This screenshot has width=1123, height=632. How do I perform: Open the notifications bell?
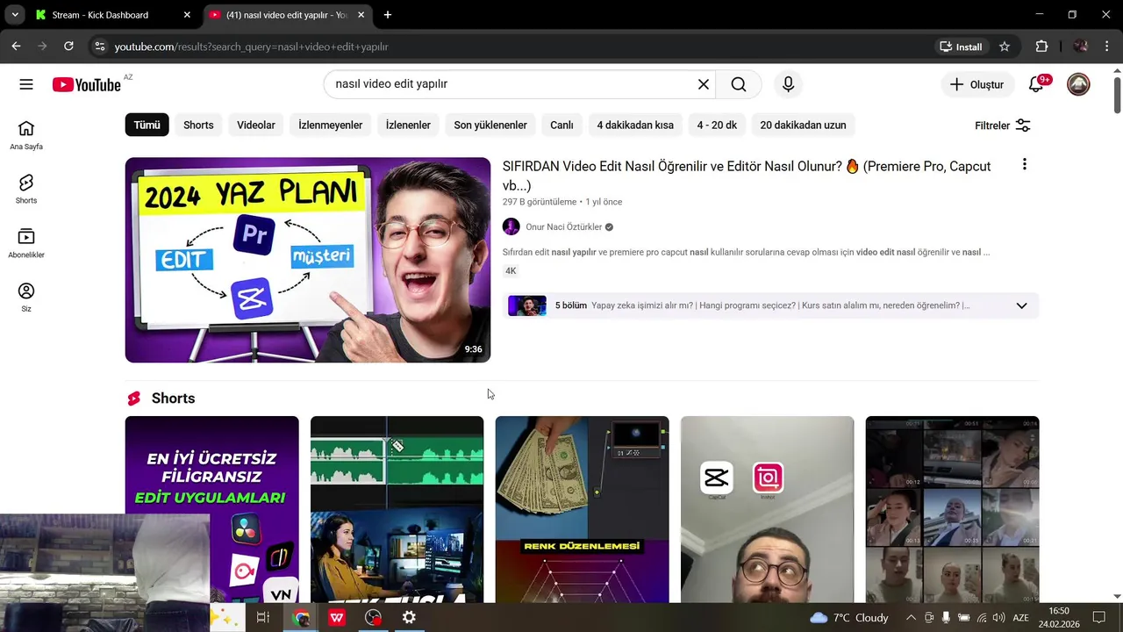(x=1036, y=84)
